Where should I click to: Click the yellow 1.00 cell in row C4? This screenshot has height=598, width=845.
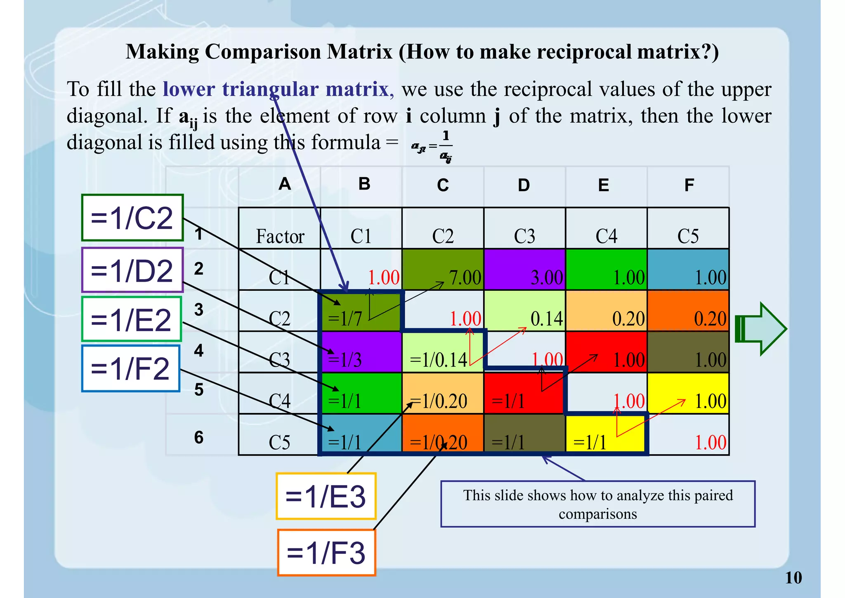click(x=688, y=393)
